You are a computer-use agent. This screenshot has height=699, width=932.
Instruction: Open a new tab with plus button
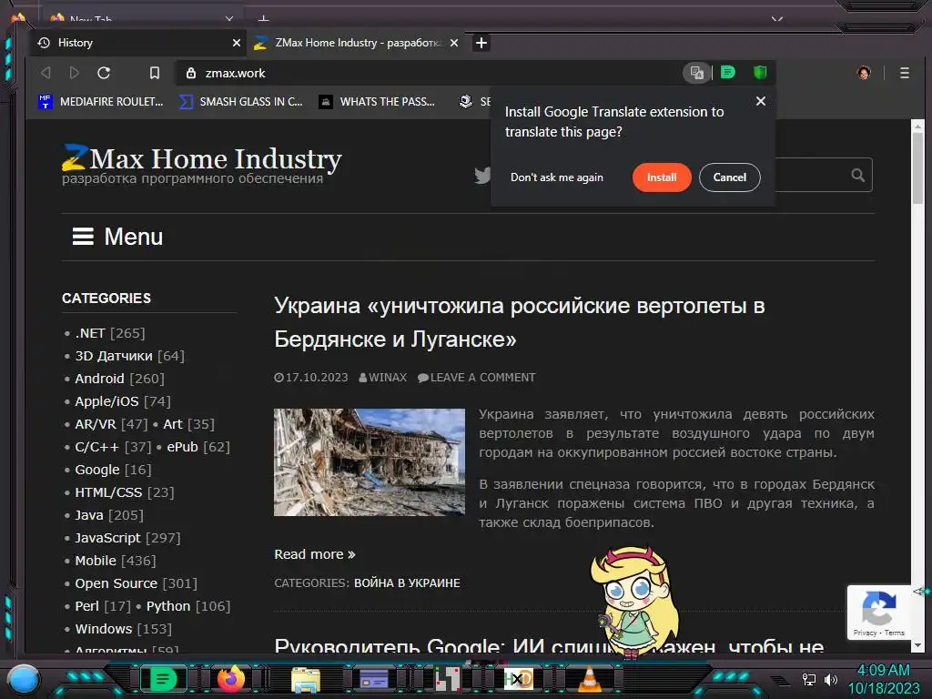coord(481,43)
